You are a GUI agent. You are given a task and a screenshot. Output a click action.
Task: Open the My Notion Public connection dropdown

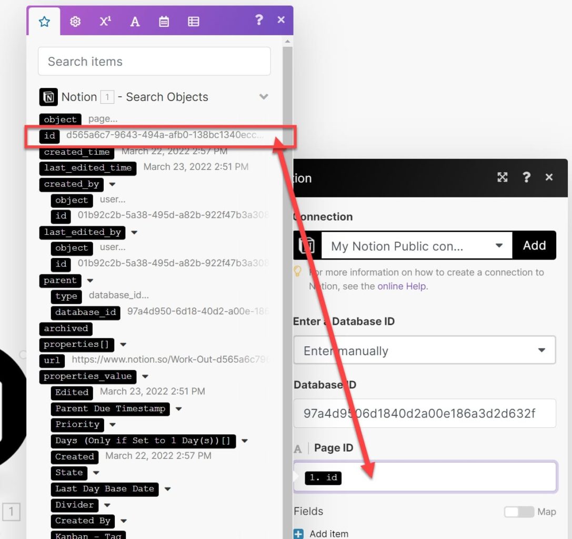417,246
